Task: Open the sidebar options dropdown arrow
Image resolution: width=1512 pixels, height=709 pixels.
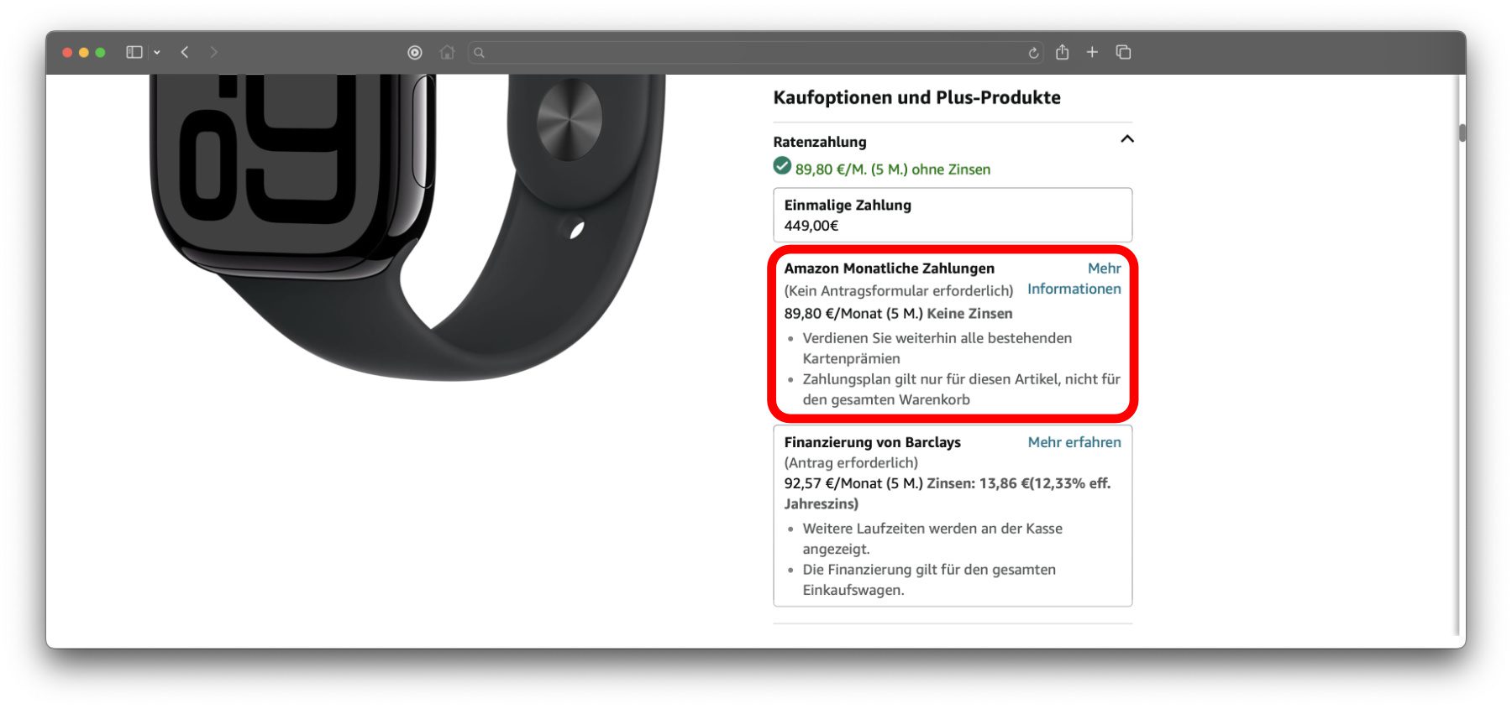Action: tap(157, 52)
